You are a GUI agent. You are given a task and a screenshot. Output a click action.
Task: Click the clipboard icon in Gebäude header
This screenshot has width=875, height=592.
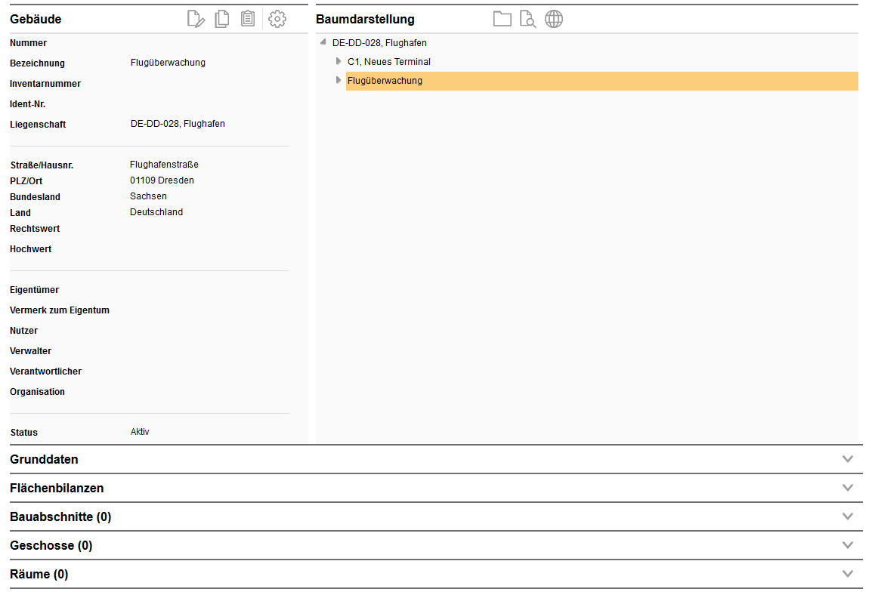point(247,20)
